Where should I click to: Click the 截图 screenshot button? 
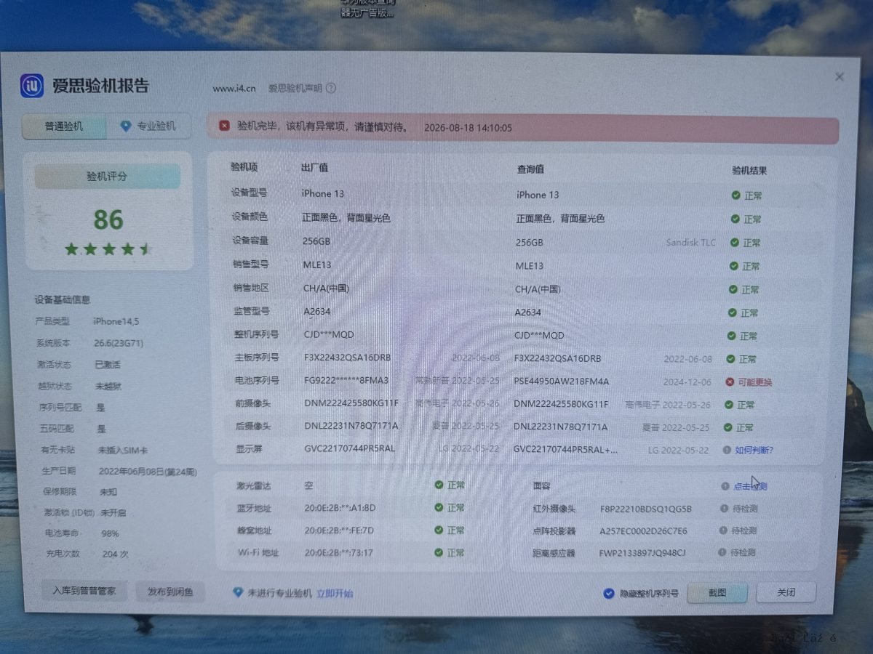click(717, 592)
